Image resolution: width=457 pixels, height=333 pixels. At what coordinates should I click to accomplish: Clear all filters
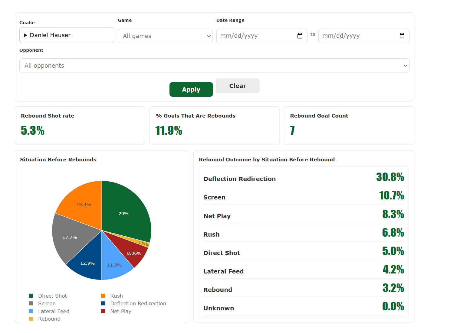238,86
